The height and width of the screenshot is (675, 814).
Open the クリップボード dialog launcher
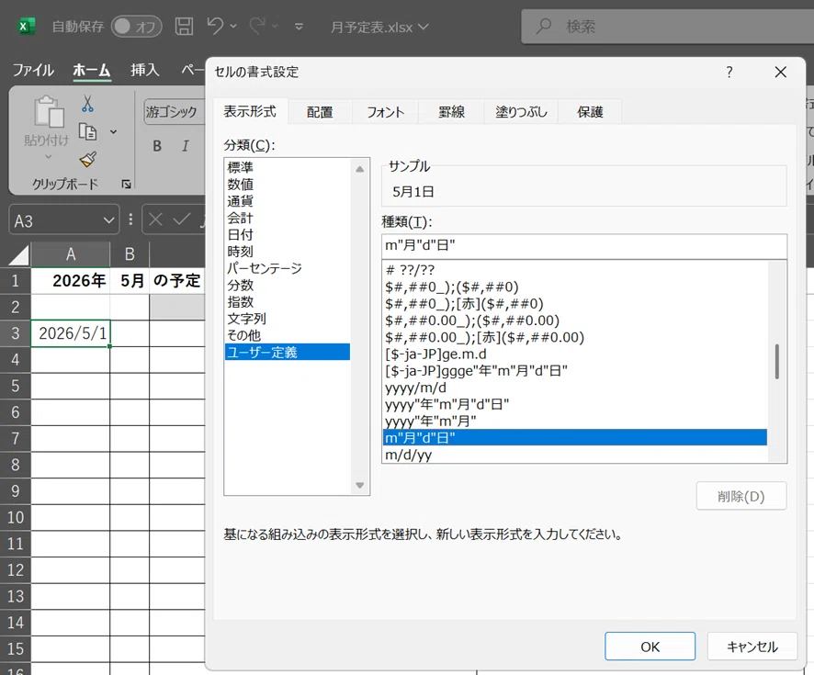coord(126,184)
